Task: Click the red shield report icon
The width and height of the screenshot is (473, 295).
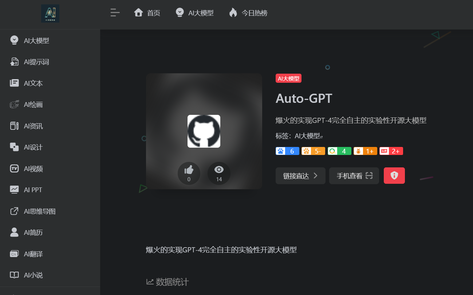Action: click(x=394, y=175)
